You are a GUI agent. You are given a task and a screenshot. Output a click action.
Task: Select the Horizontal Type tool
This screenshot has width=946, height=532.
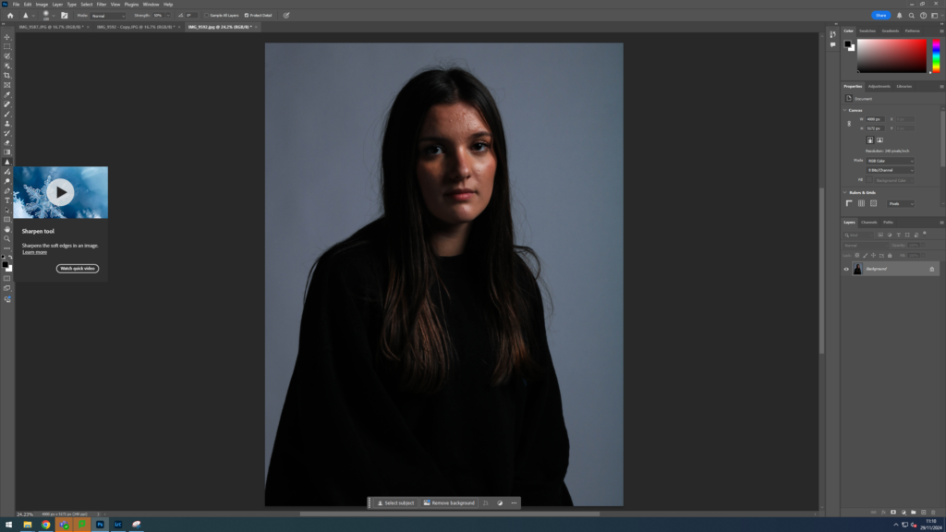[x=7, y=200]
